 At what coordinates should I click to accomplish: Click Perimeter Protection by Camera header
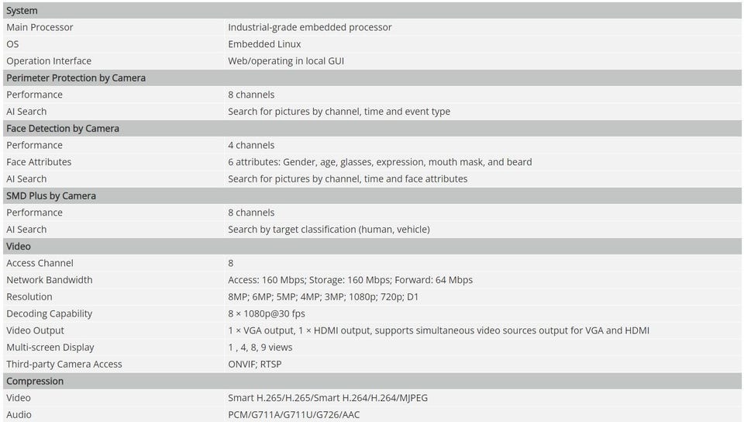pos(372,78)
